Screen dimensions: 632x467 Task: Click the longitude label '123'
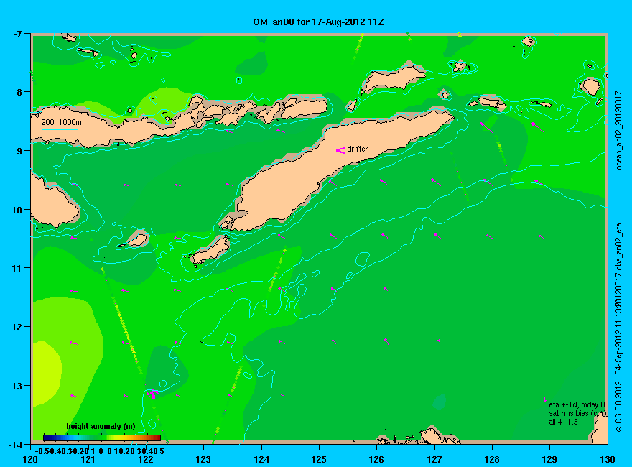203,459
